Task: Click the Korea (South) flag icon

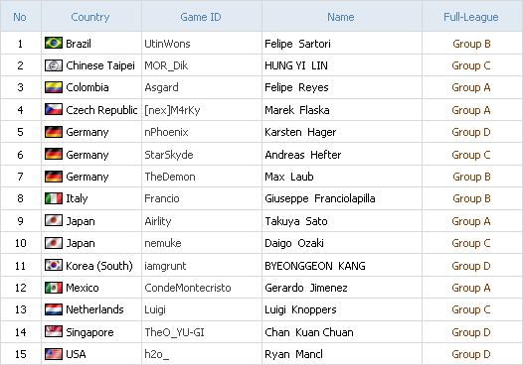Action: [x=54, y=265]
